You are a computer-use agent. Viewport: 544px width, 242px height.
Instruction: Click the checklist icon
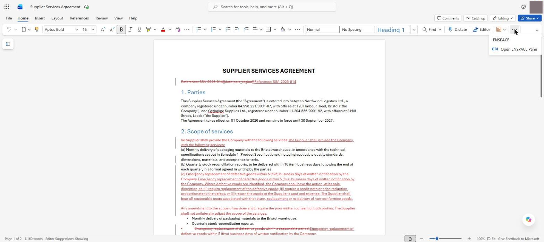point(228,29)
